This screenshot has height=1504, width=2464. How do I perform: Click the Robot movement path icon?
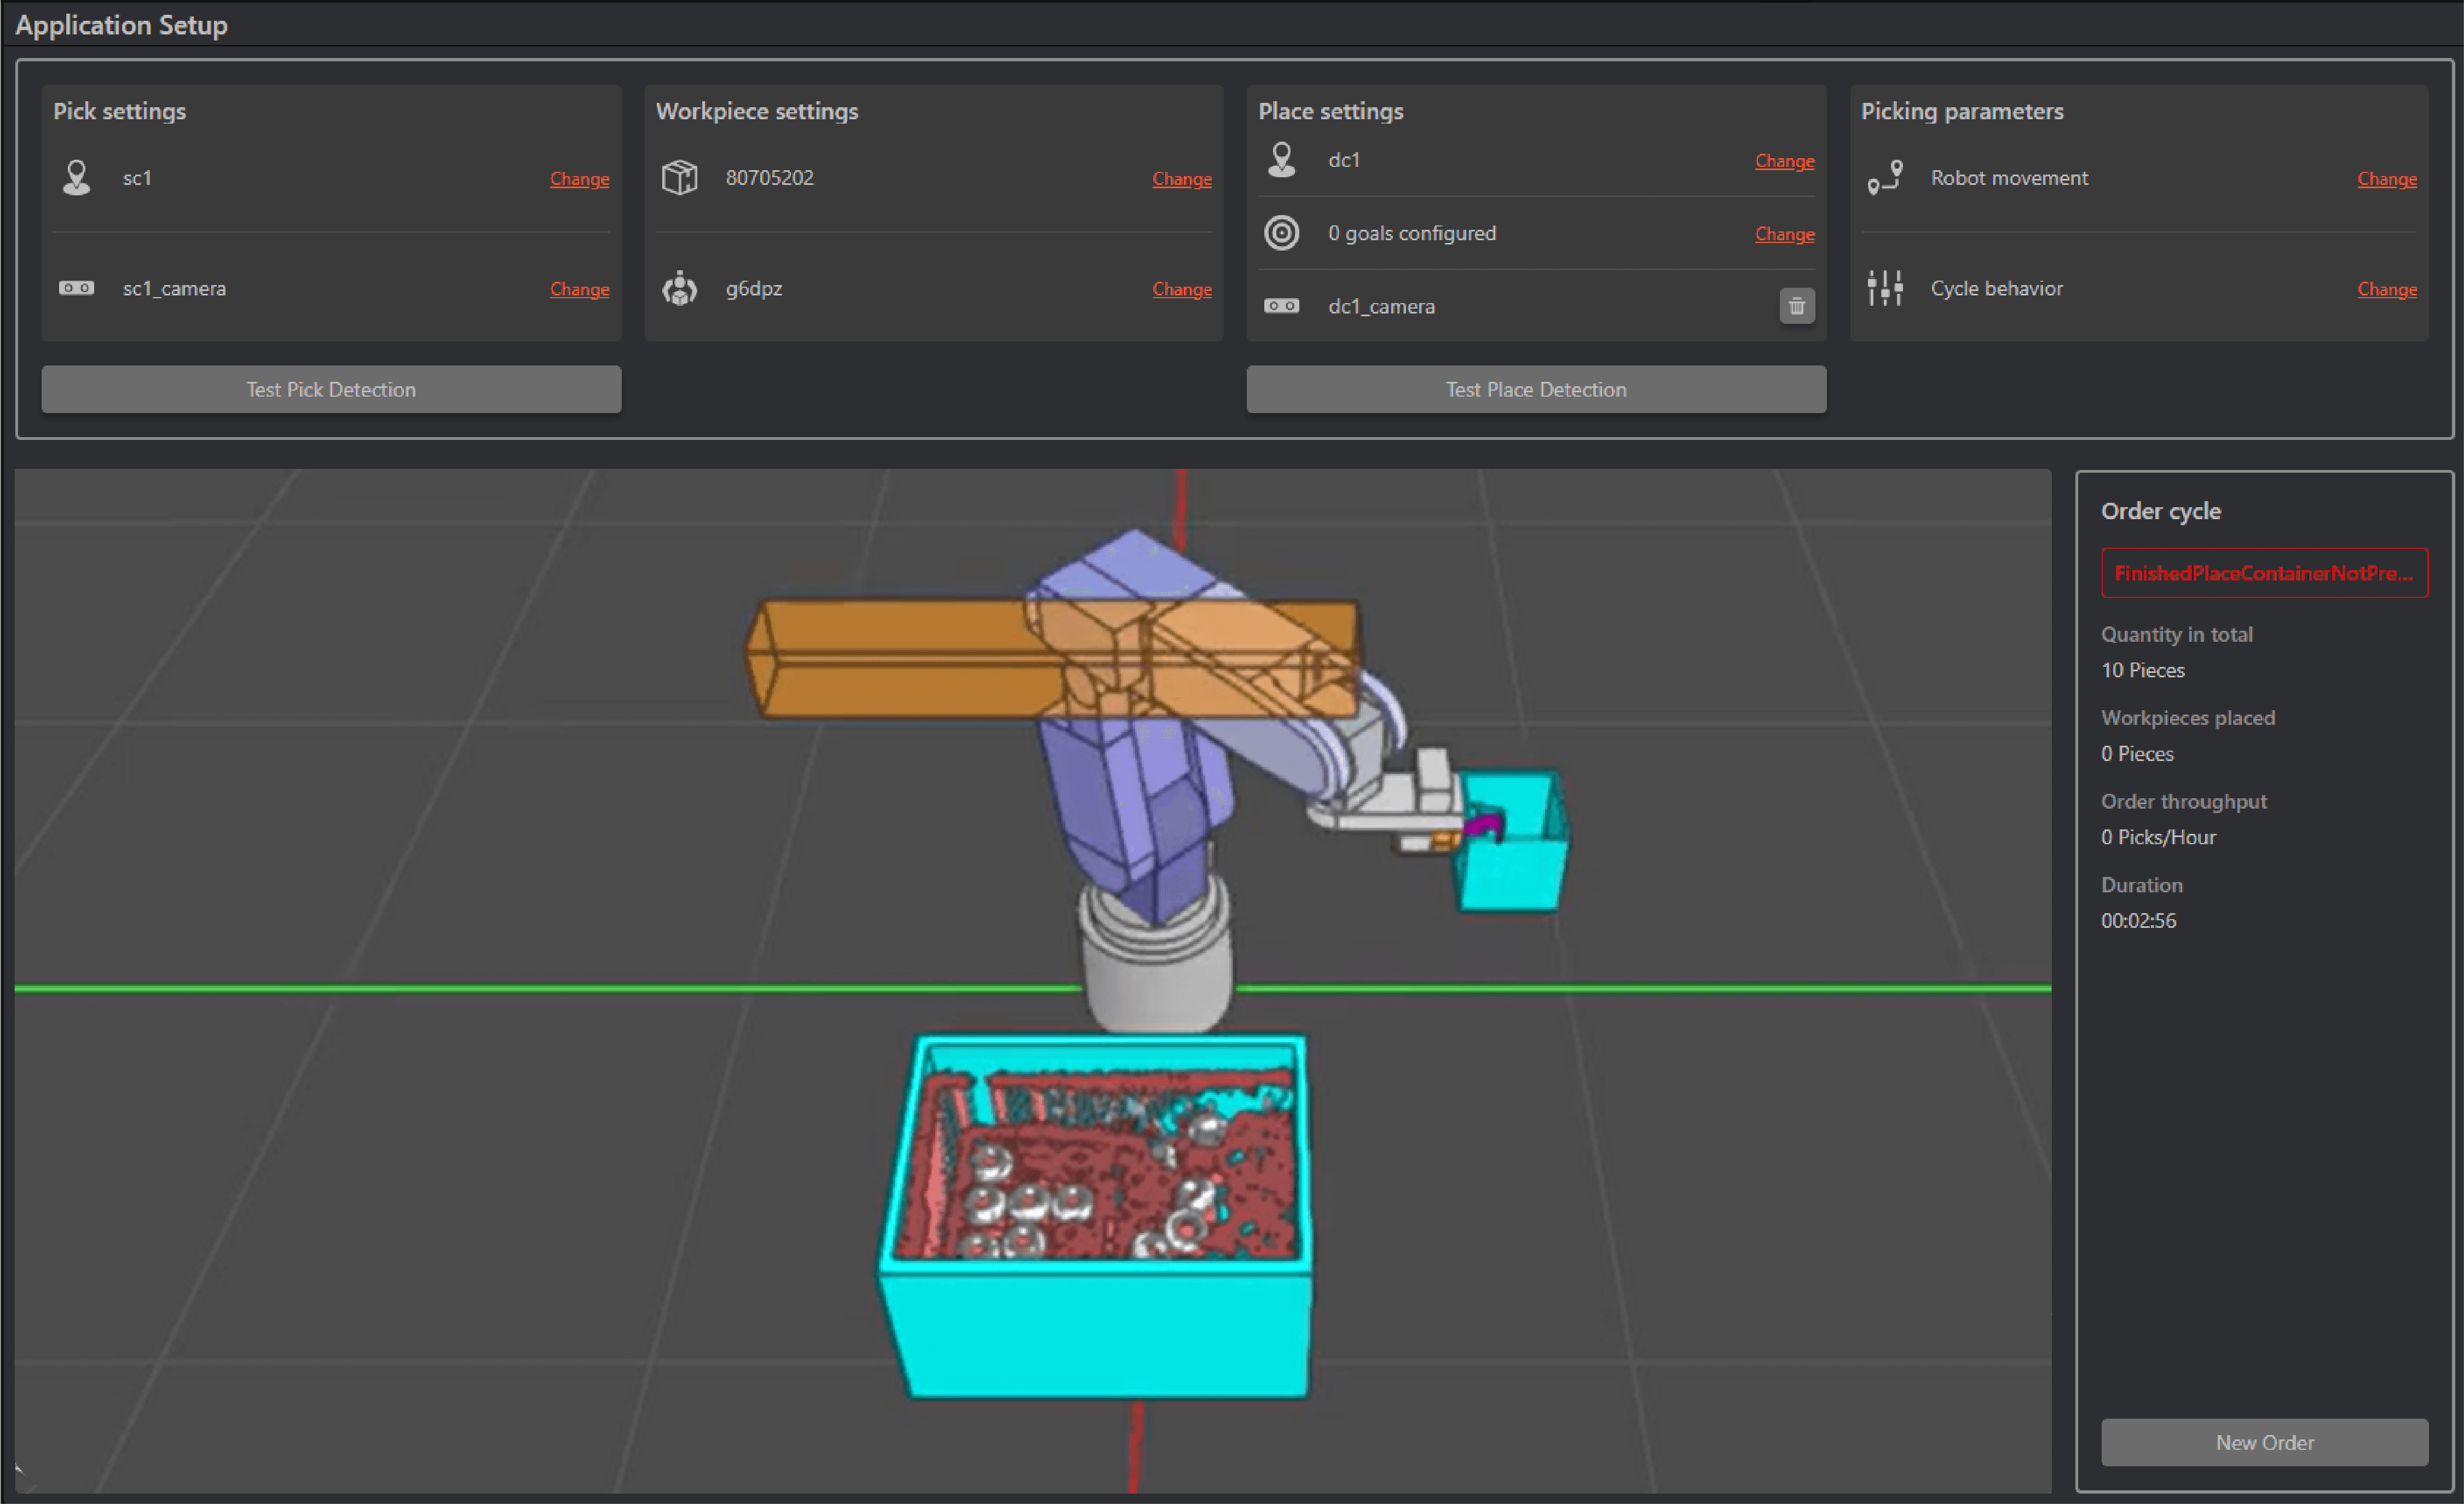[x=1884, y=178]
